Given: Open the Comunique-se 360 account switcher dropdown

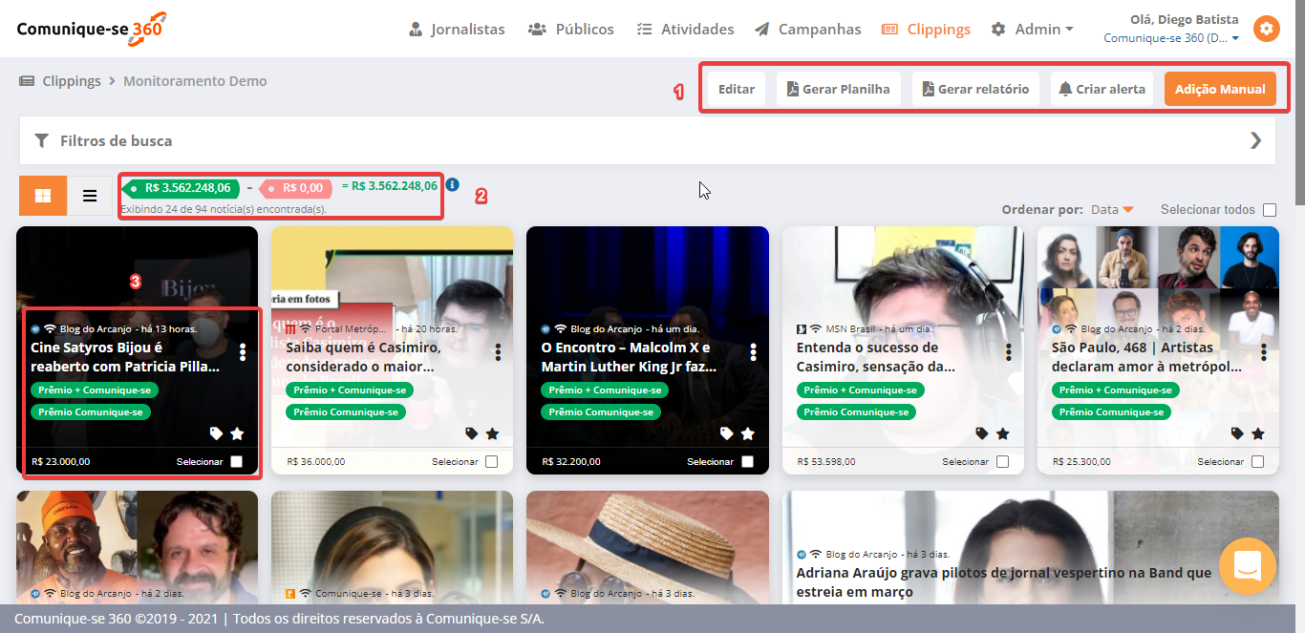Looking at the screenshot, I should point(1171,38).
